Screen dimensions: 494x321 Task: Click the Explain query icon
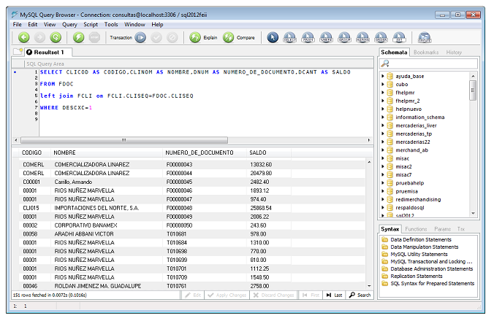point(195,37)
